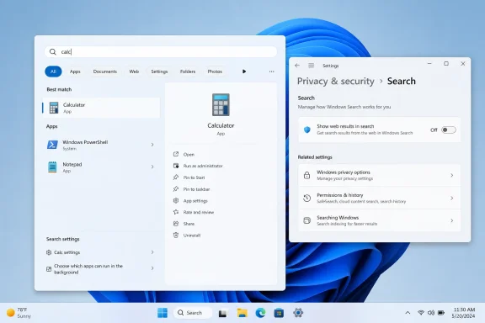The width and height of the screenshot is (485, 323).
Task: Expand Calc settings chevron
Action: pyautogui.click(x=152, y=252)
